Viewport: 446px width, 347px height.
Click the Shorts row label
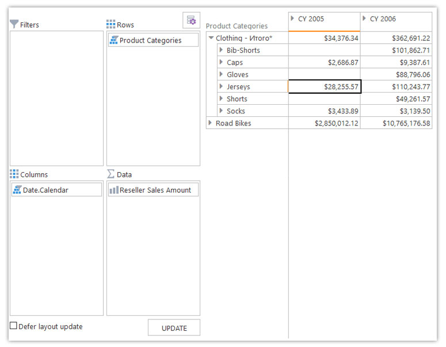click(237, 99)
